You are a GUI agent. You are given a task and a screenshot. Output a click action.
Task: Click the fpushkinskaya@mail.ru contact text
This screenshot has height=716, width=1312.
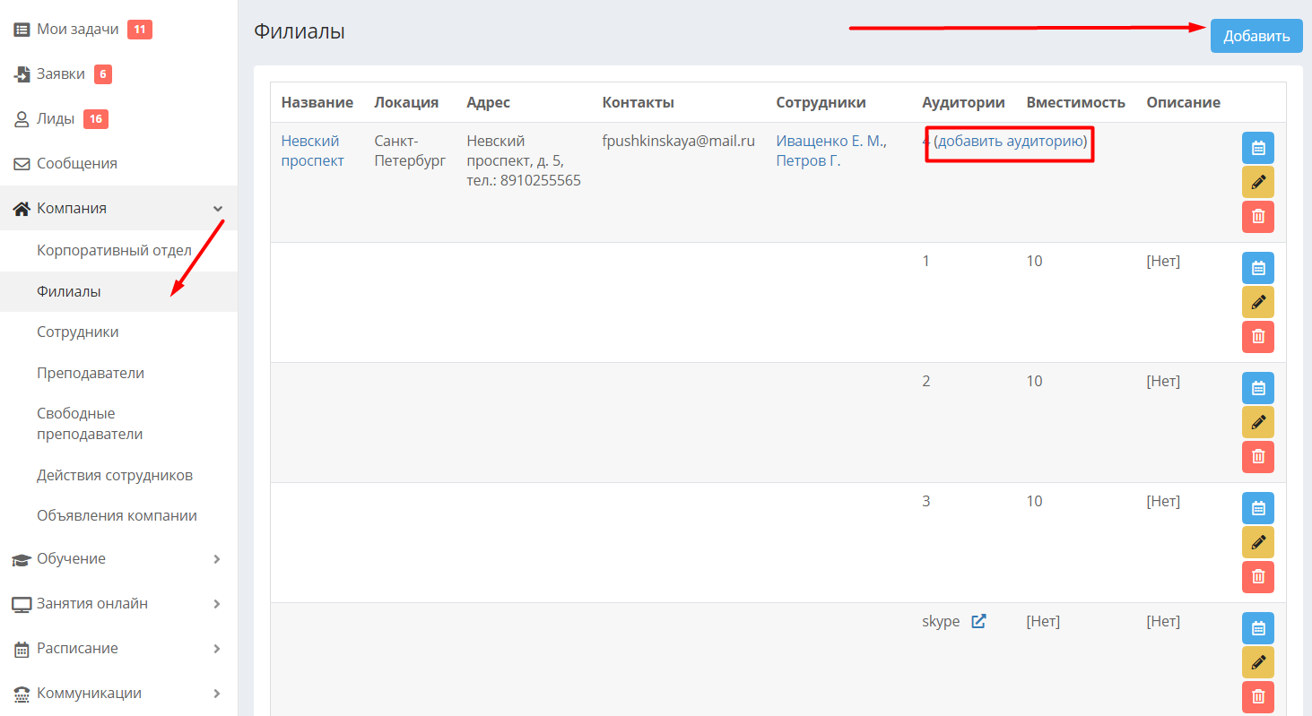[679, 142]
